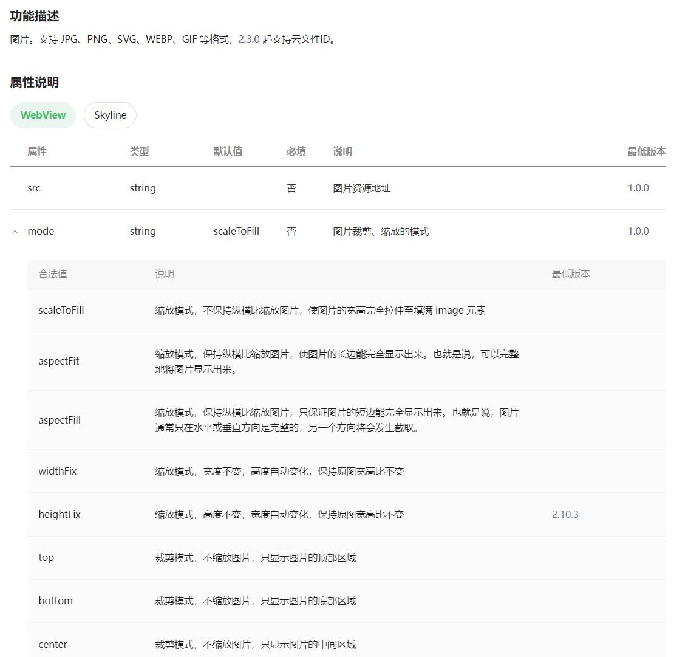Click the 类型 column header
Viewport: 688px width, 657px height.
click(x=140, y=151)
